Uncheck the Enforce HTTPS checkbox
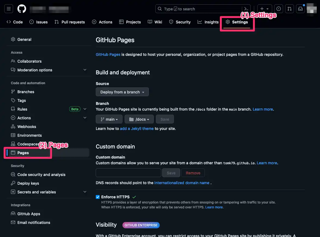Viewport: 320px width, 237px height. click(x=98, y=197)
